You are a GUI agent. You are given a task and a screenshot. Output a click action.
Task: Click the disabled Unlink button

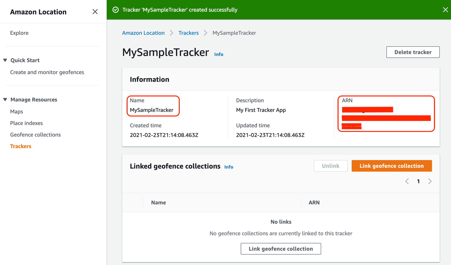pyautogui.click(x=331, y=166)
